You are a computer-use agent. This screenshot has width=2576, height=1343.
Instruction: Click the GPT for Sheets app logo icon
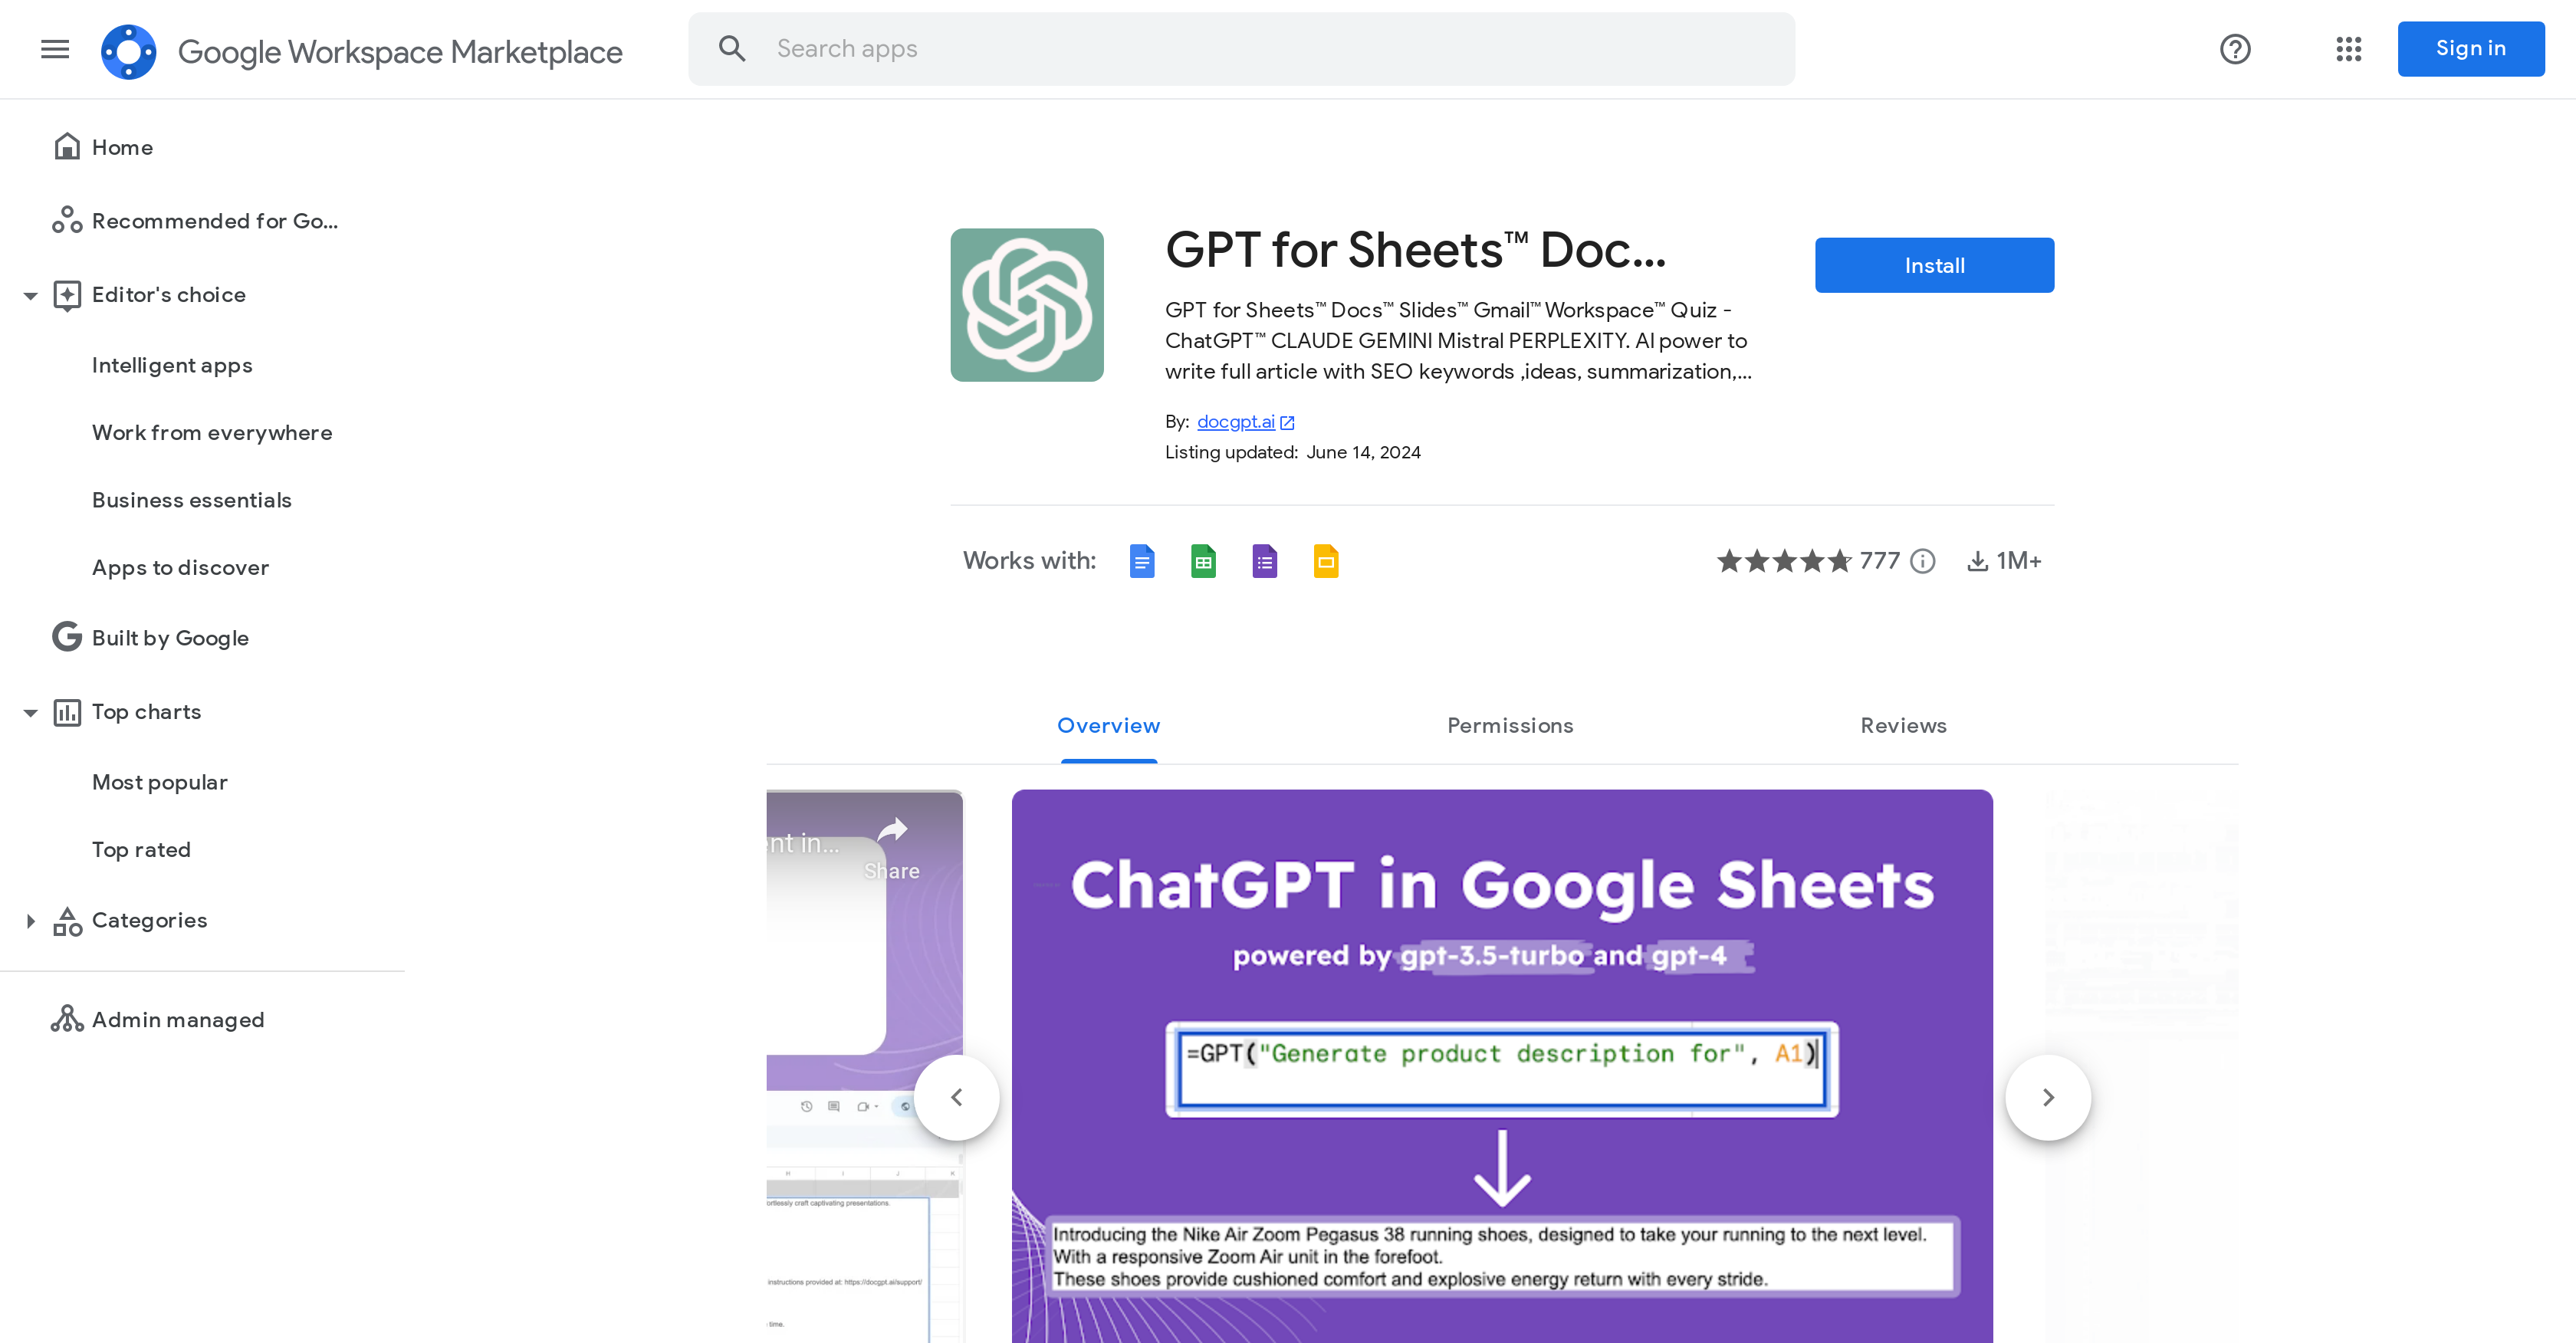(x=1029, y=305)
